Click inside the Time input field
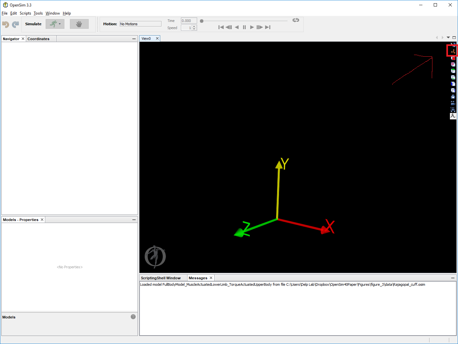458x344 pixels. 188,20
